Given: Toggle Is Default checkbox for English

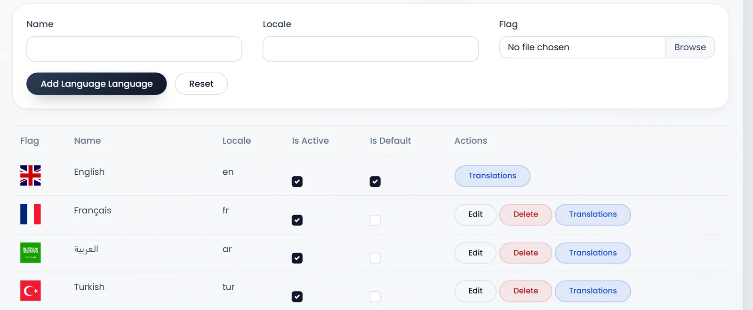Looking at the screenshot, I should coord(375,181).
